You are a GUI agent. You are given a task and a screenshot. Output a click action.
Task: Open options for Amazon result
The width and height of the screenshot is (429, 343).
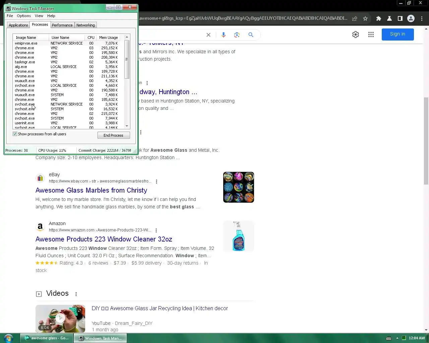pyautogui.click(x=156, y=230)
